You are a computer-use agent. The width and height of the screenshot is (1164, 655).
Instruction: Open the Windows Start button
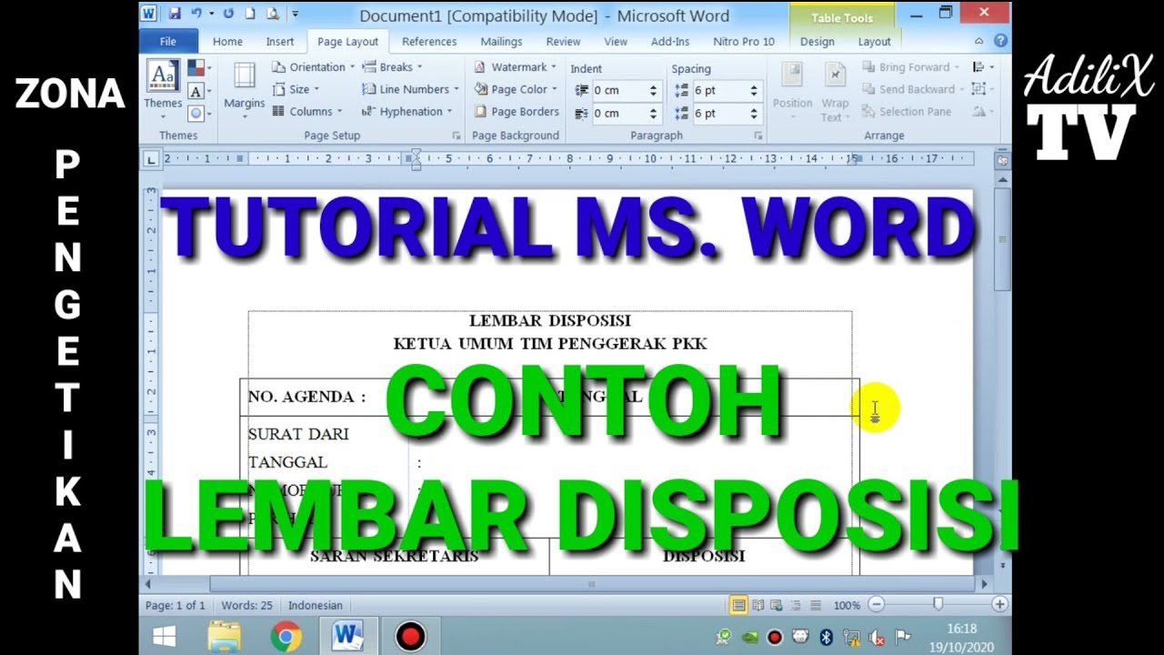[x=165, y=636]
